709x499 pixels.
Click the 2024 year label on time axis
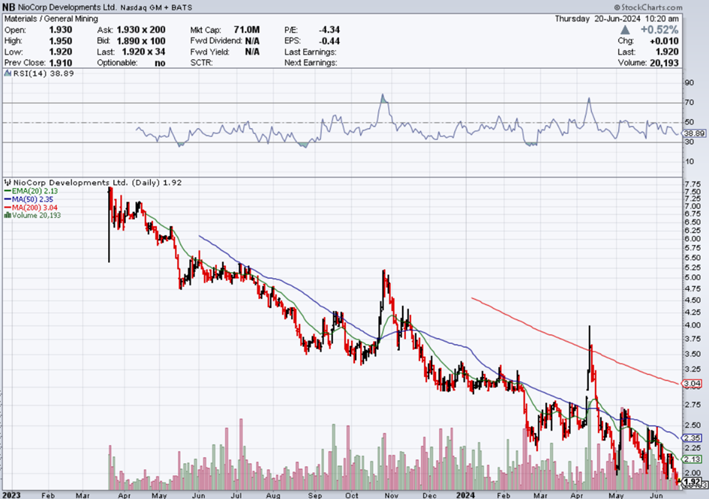pos(466,495)
